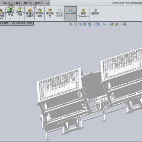Screen dimensions: 142x142
Task: Click the Apply Scene icon
Action: [117, 24]
